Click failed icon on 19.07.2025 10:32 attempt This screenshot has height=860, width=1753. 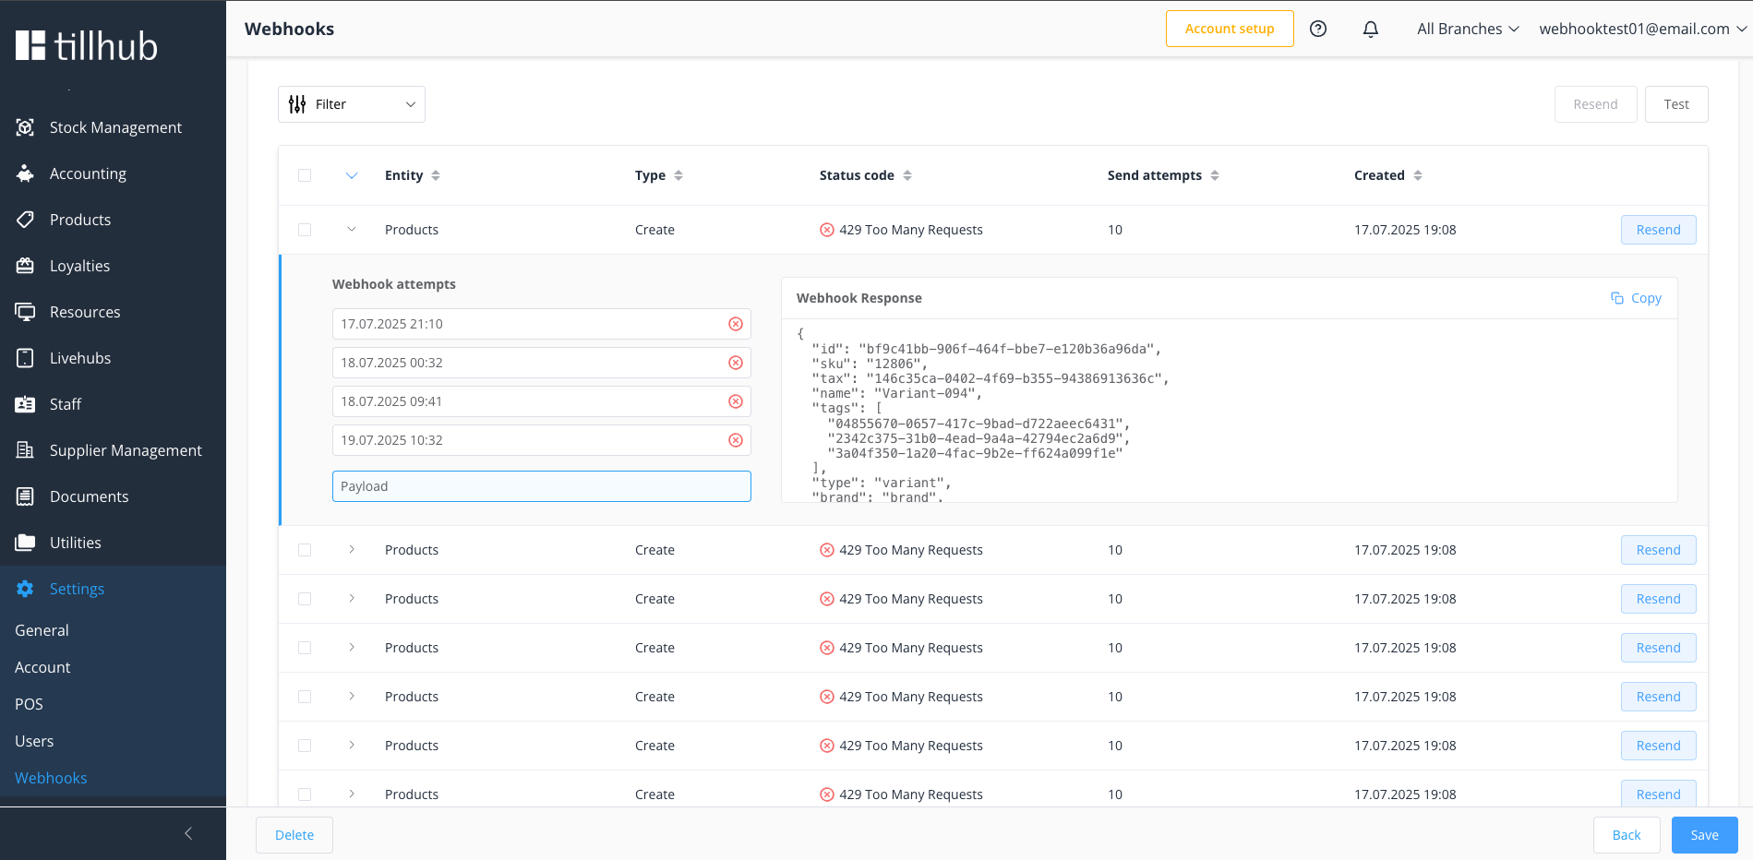tap(736, 440)
